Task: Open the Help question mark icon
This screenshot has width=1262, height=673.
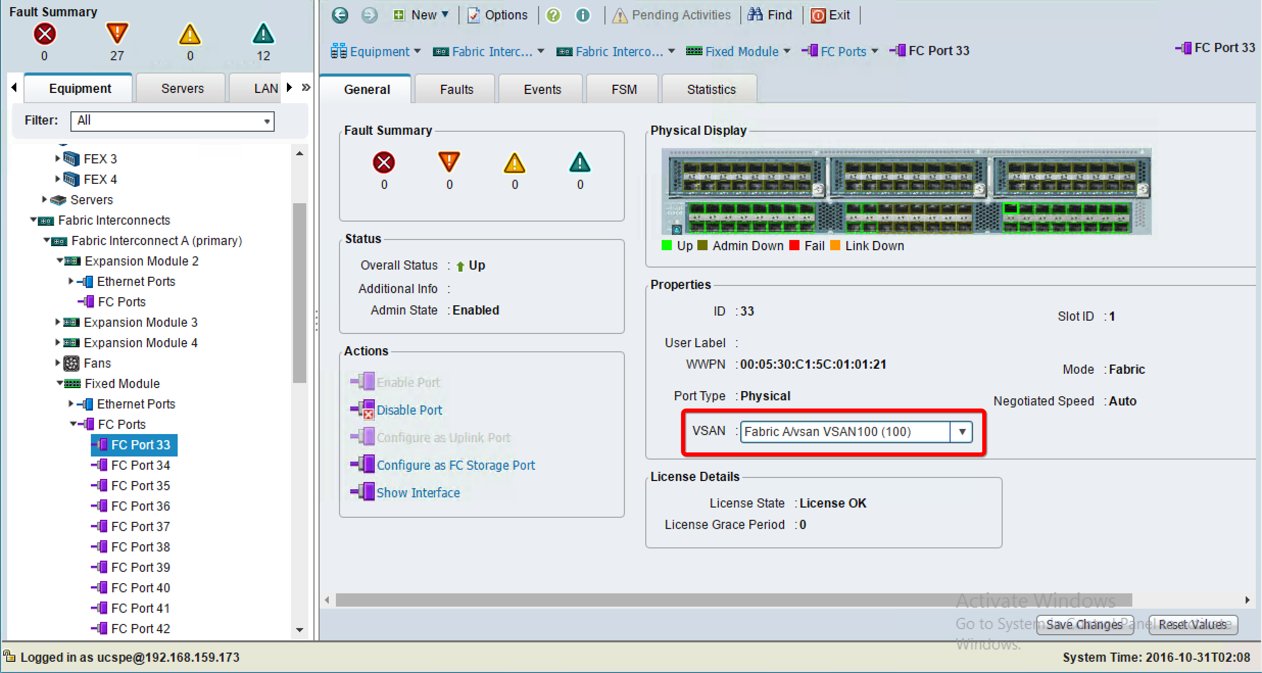Action: click(553, 15)
